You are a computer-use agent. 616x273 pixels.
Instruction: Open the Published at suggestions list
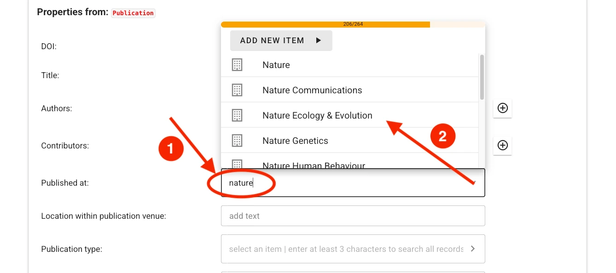point(353,182)
